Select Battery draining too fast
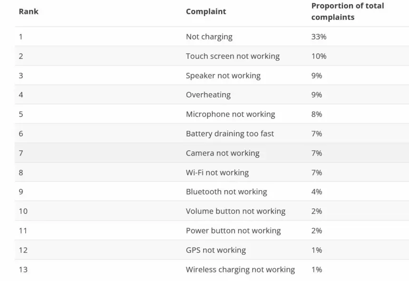This screenshot has width=409, height=281. (x=230, y=134)
